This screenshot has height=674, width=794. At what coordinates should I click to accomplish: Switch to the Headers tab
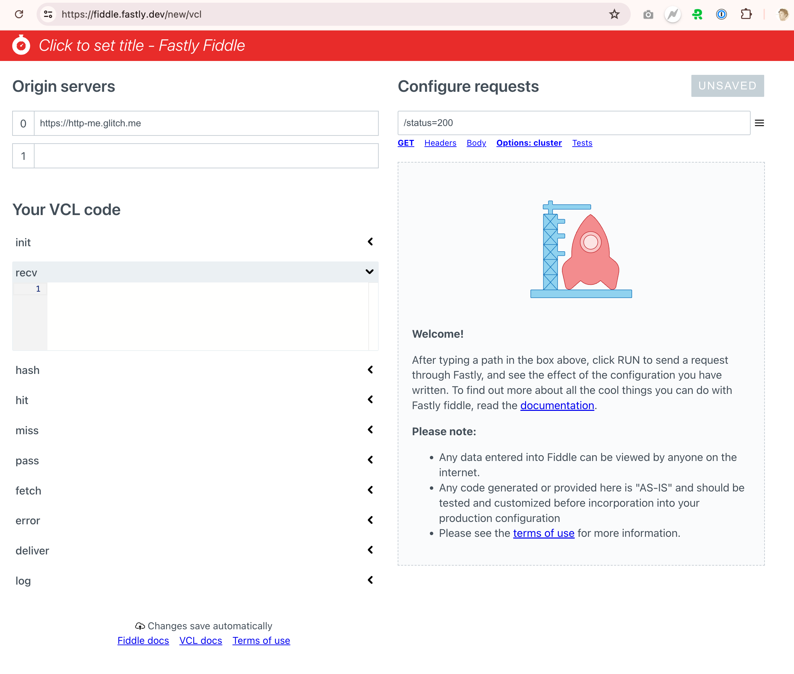pyautogui.click(x=440, y=143)
